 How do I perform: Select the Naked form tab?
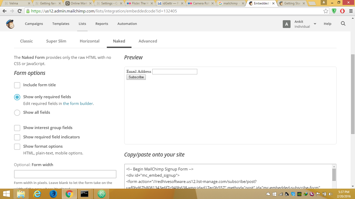119,41
